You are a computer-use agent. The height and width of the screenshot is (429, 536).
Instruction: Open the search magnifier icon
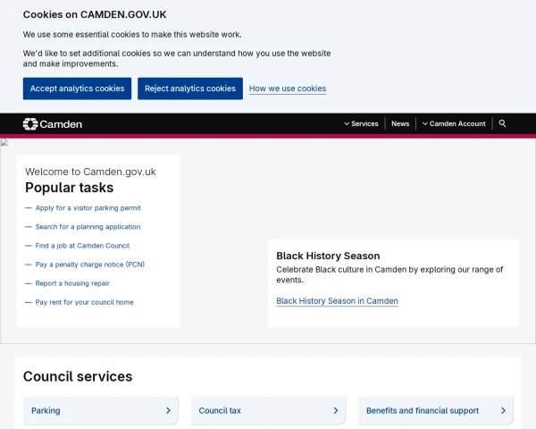tap(502, 123)
